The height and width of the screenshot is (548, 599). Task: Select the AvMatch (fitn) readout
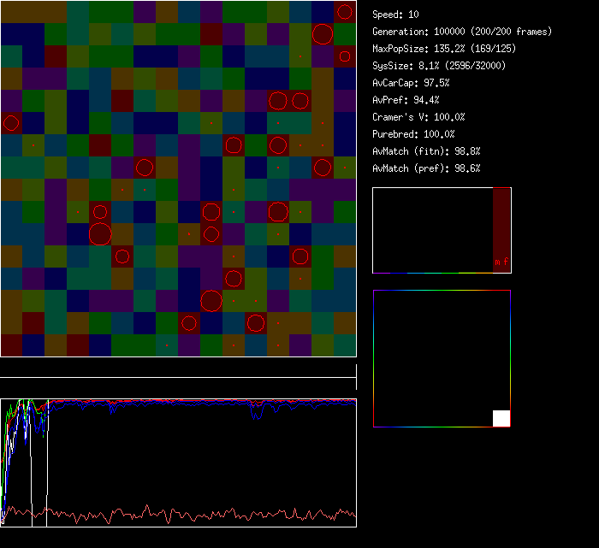(426, 151)
